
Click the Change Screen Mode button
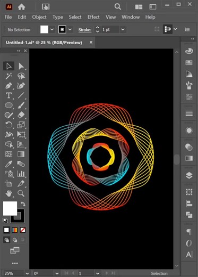[x=15, y=250]
